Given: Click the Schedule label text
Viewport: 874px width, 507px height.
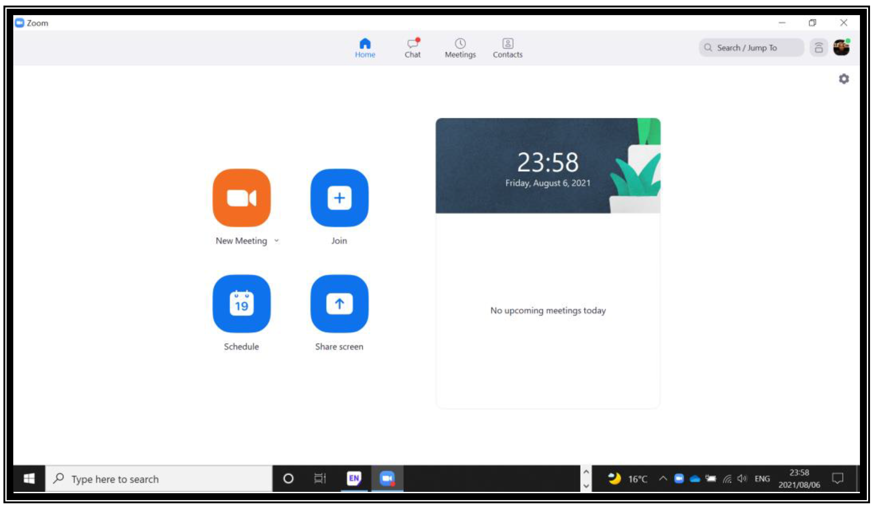Looking at the screenshot, I should point(241,347).
